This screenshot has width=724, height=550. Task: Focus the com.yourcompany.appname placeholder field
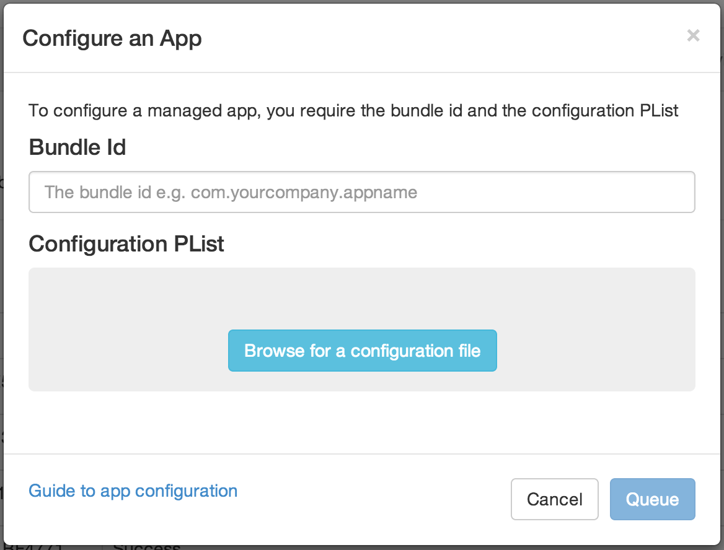pyautogui.click(x=361, y=192)
